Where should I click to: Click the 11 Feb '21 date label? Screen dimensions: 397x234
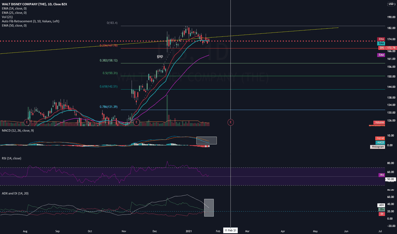point(230,230)
